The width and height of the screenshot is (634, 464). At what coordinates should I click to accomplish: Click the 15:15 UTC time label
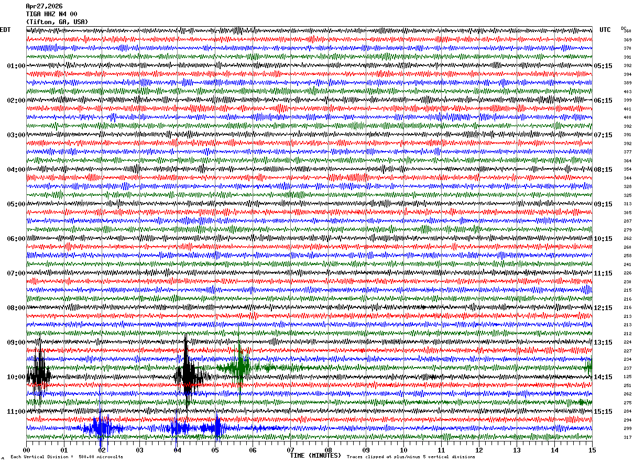pos(603,412)
